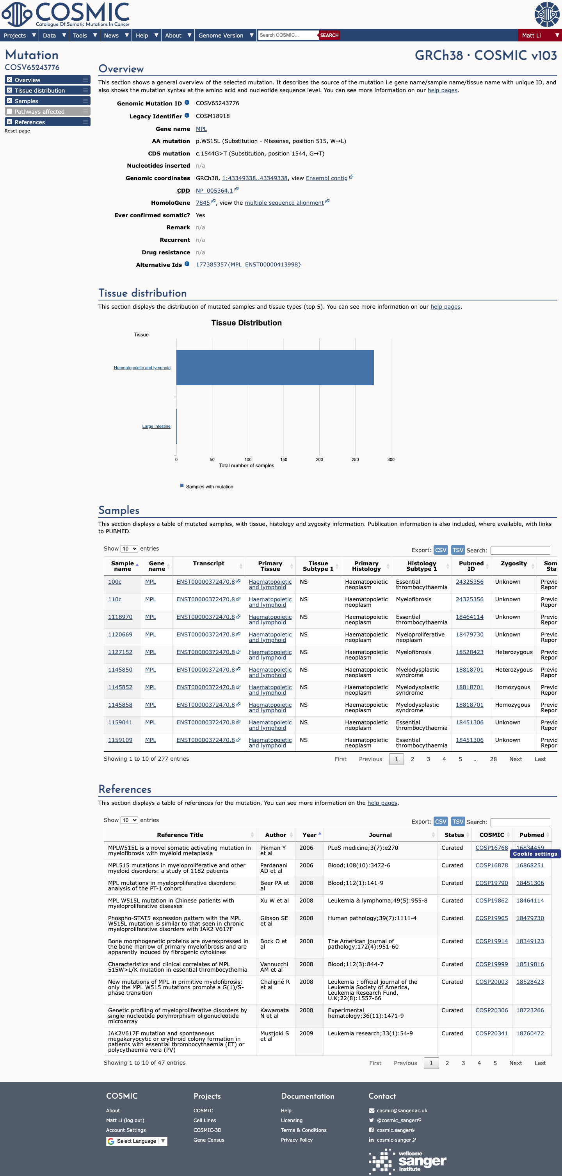
Task: Click the sort arrow on Sample name column
Action: click(137, 565)
